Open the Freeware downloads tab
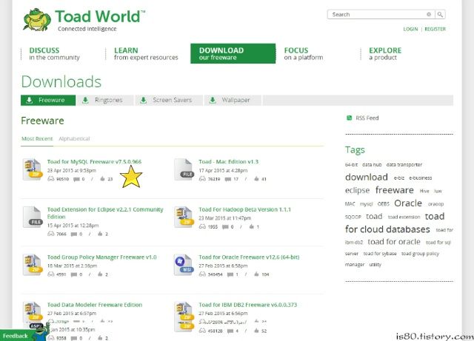 tap(48, 100)
